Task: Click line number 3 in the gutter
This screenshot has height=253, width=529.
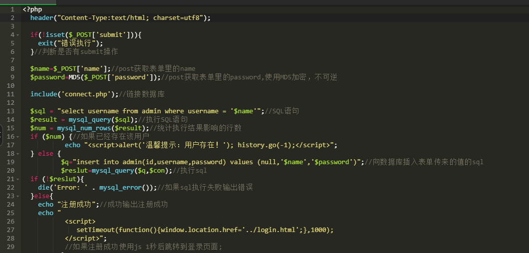Action: pos(12,26)
